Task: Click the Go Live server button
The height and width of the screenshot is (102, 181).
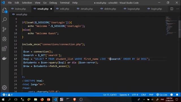Action: click(161, 95)
